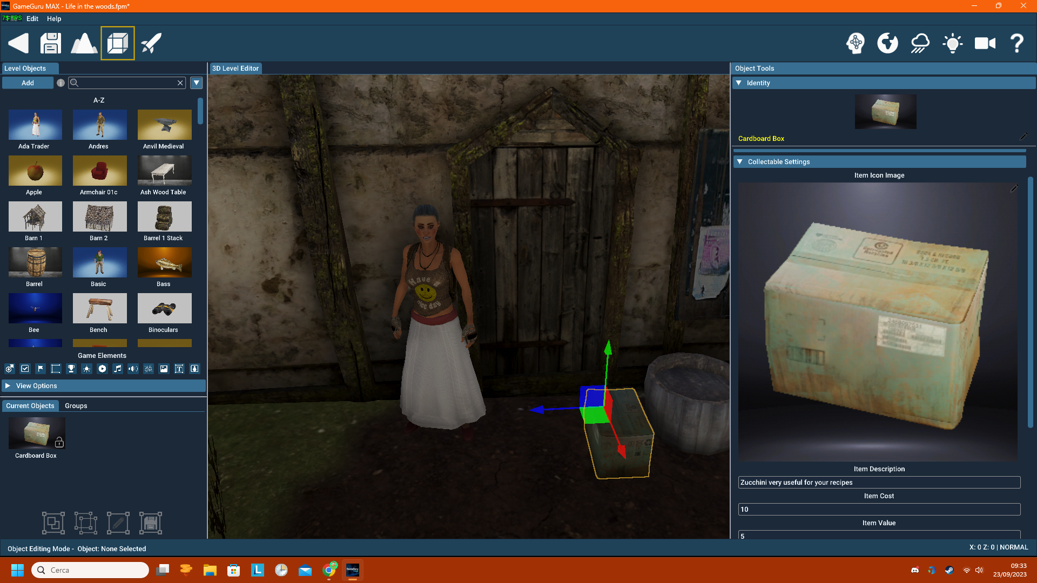Select the music note game element icon
The image size is (1037, 583).
pyautogui.click(x=117, y=369)
